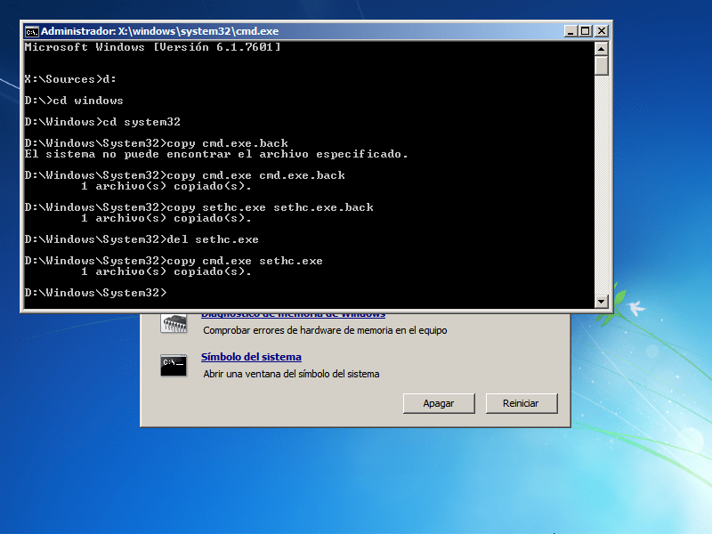Minimize the Administrador cmd.exe window
This screenshot has height=534, width=712.
(x=570, y=30)
